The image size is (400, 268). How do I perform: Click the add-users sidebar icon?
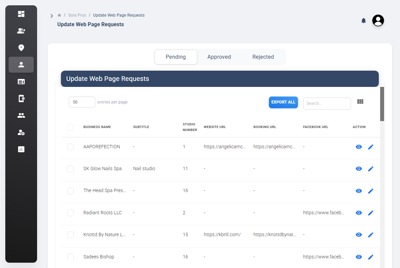click(x=21, y=31)
